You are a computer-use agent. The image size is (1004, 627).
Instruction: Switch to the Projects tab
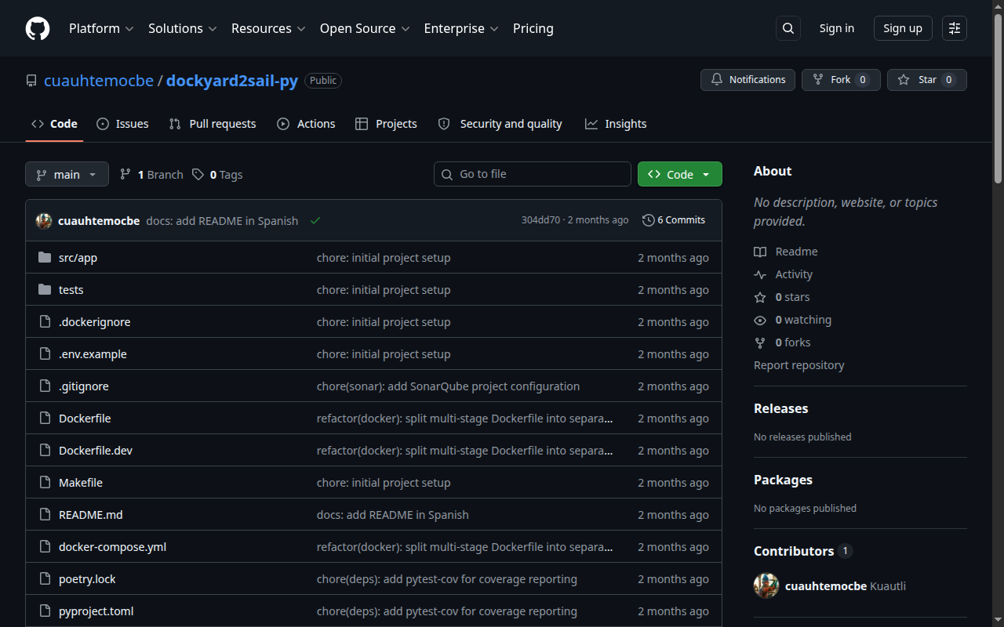click(x=386, y=124)
